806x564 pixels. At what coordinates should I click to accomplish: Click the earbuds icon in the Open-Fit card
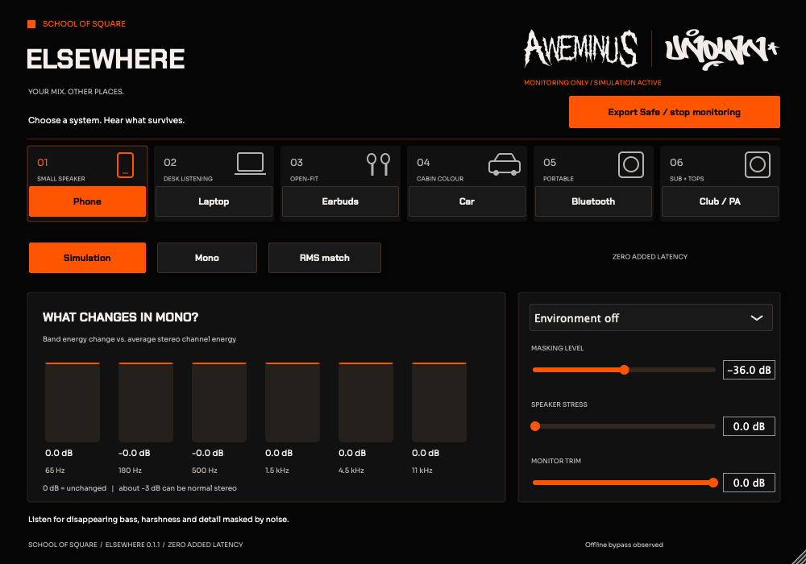coord(378,165)
